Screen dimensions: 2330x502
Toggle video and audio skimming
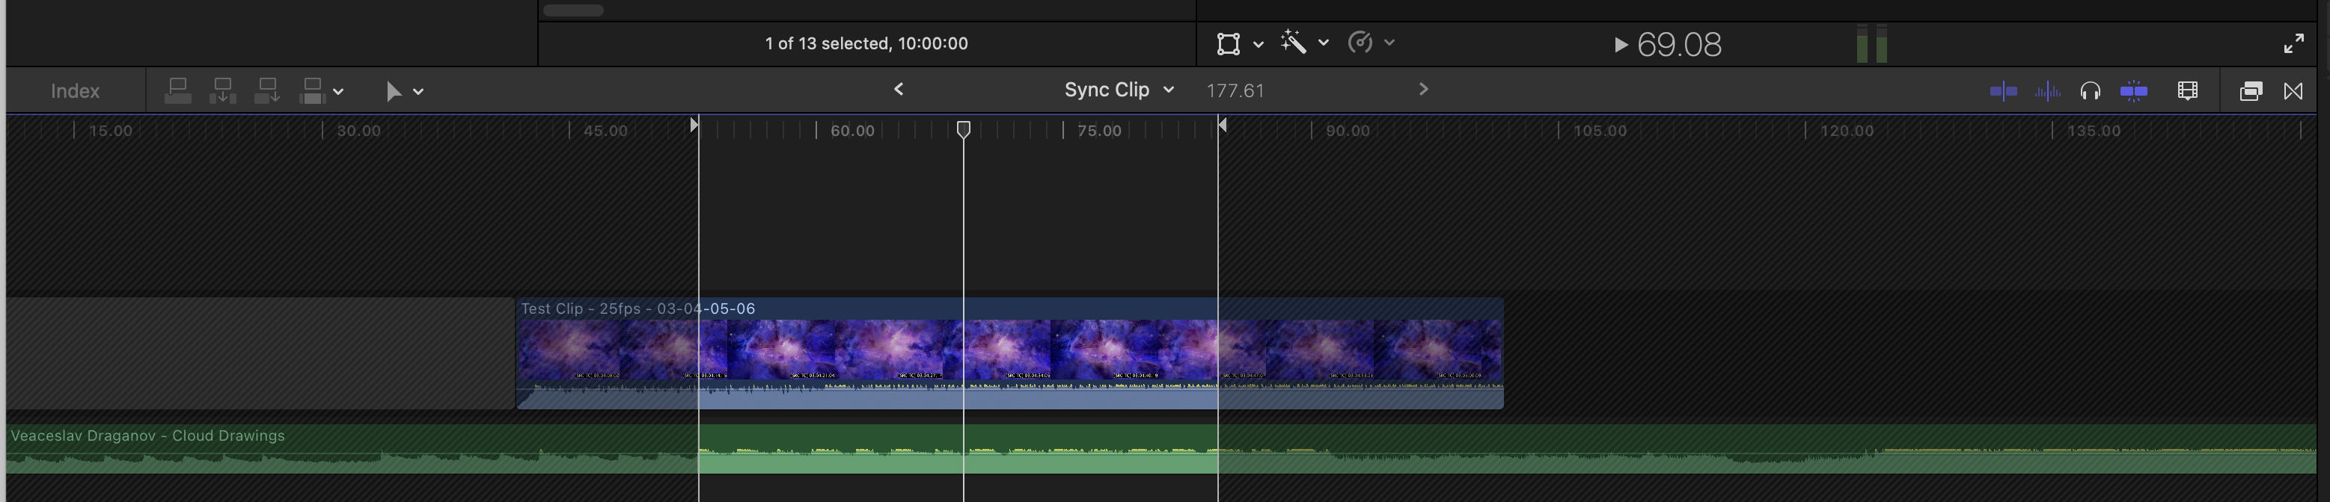[x=2004, y=91]
